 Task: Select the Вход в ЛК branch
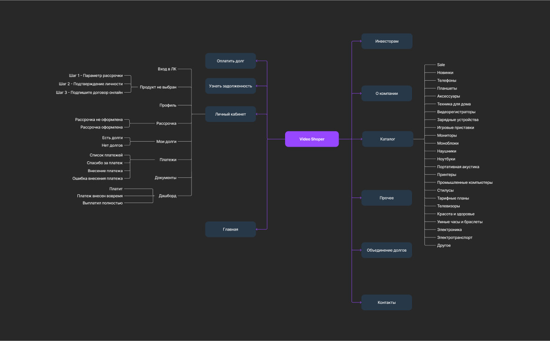coord(167,69)
